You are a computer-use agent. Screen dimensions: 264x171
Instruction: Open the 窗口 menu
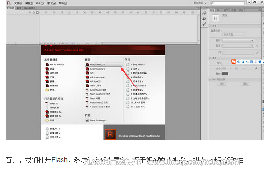pyautogui.click(x=51, y=3)
